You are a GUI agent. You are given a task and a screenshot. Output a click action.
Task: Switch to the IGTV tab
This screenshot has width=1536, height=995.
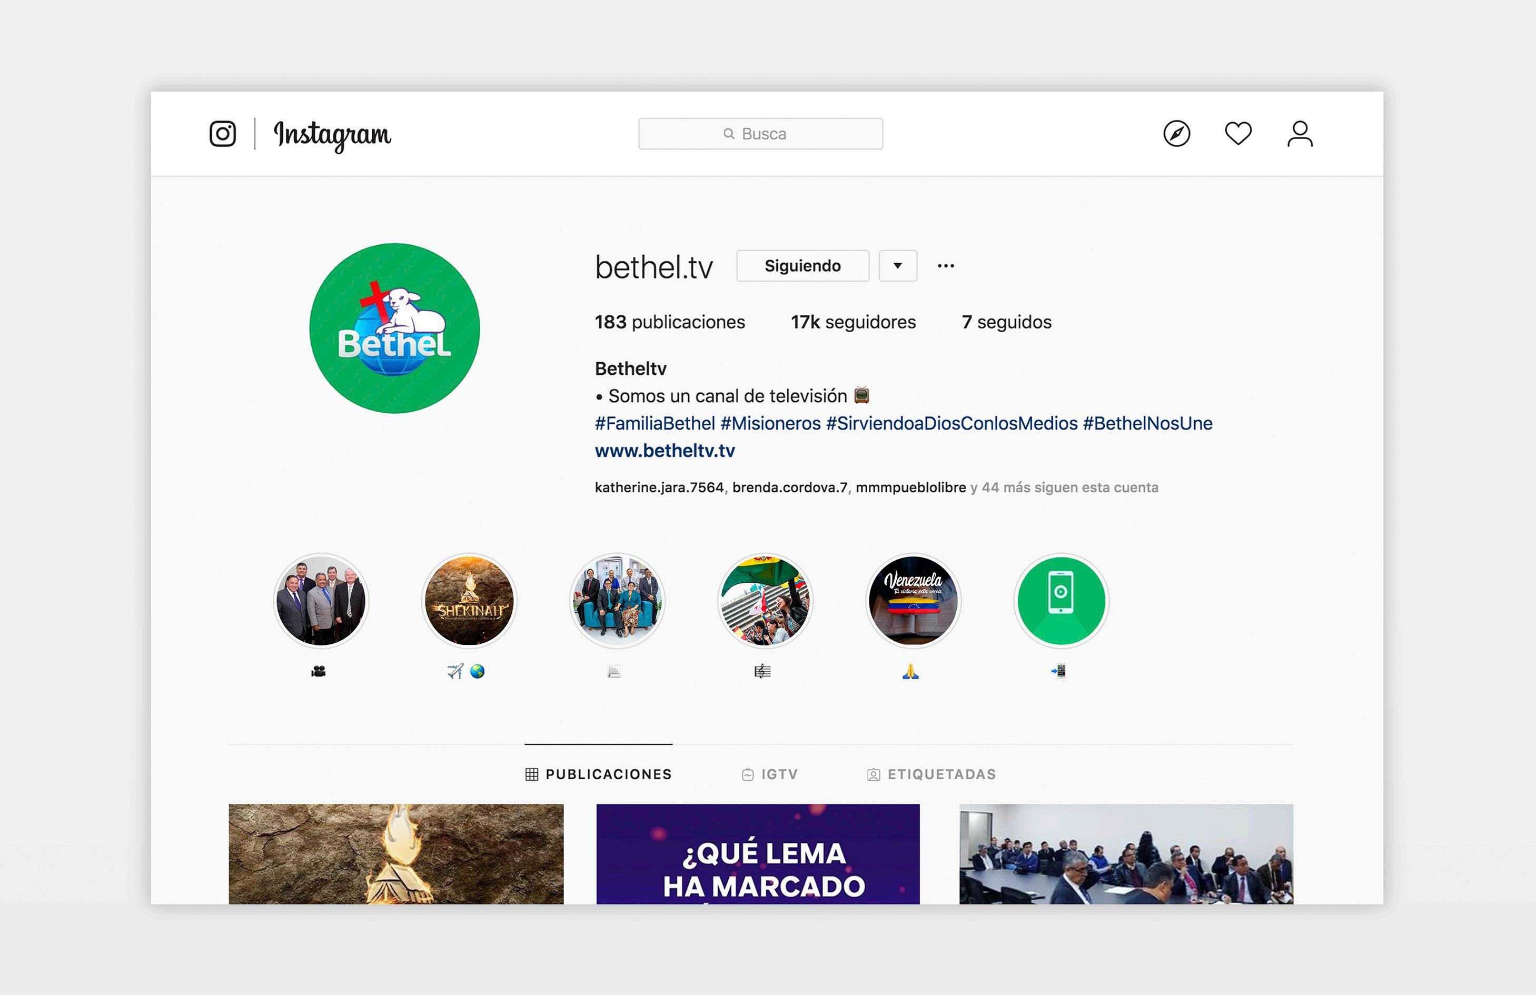[770, 774]
